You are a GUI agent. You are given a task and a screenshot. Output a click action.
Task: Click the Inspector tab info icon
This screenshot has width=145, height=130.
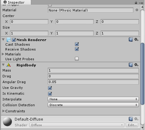click(5, 2)
